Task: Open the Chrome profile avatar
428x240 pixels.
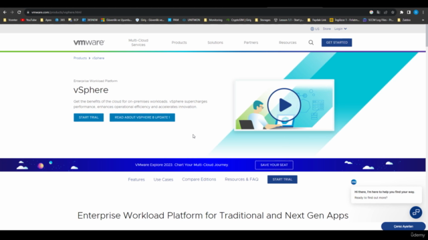Action: click(x=416, y=12)
